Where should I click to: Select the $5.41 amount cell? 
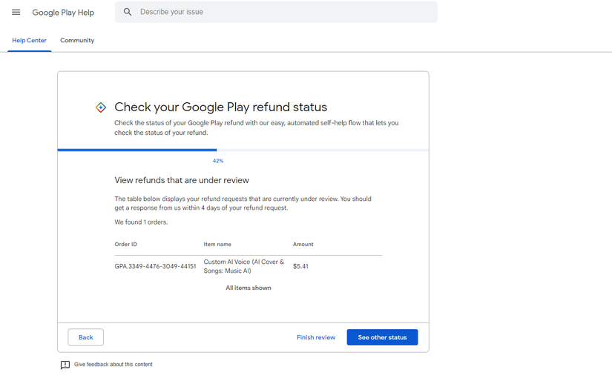[300, 266]
